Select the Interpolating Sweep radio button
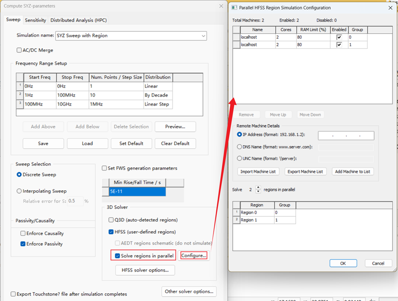398x301 pixels. point(19,191)
